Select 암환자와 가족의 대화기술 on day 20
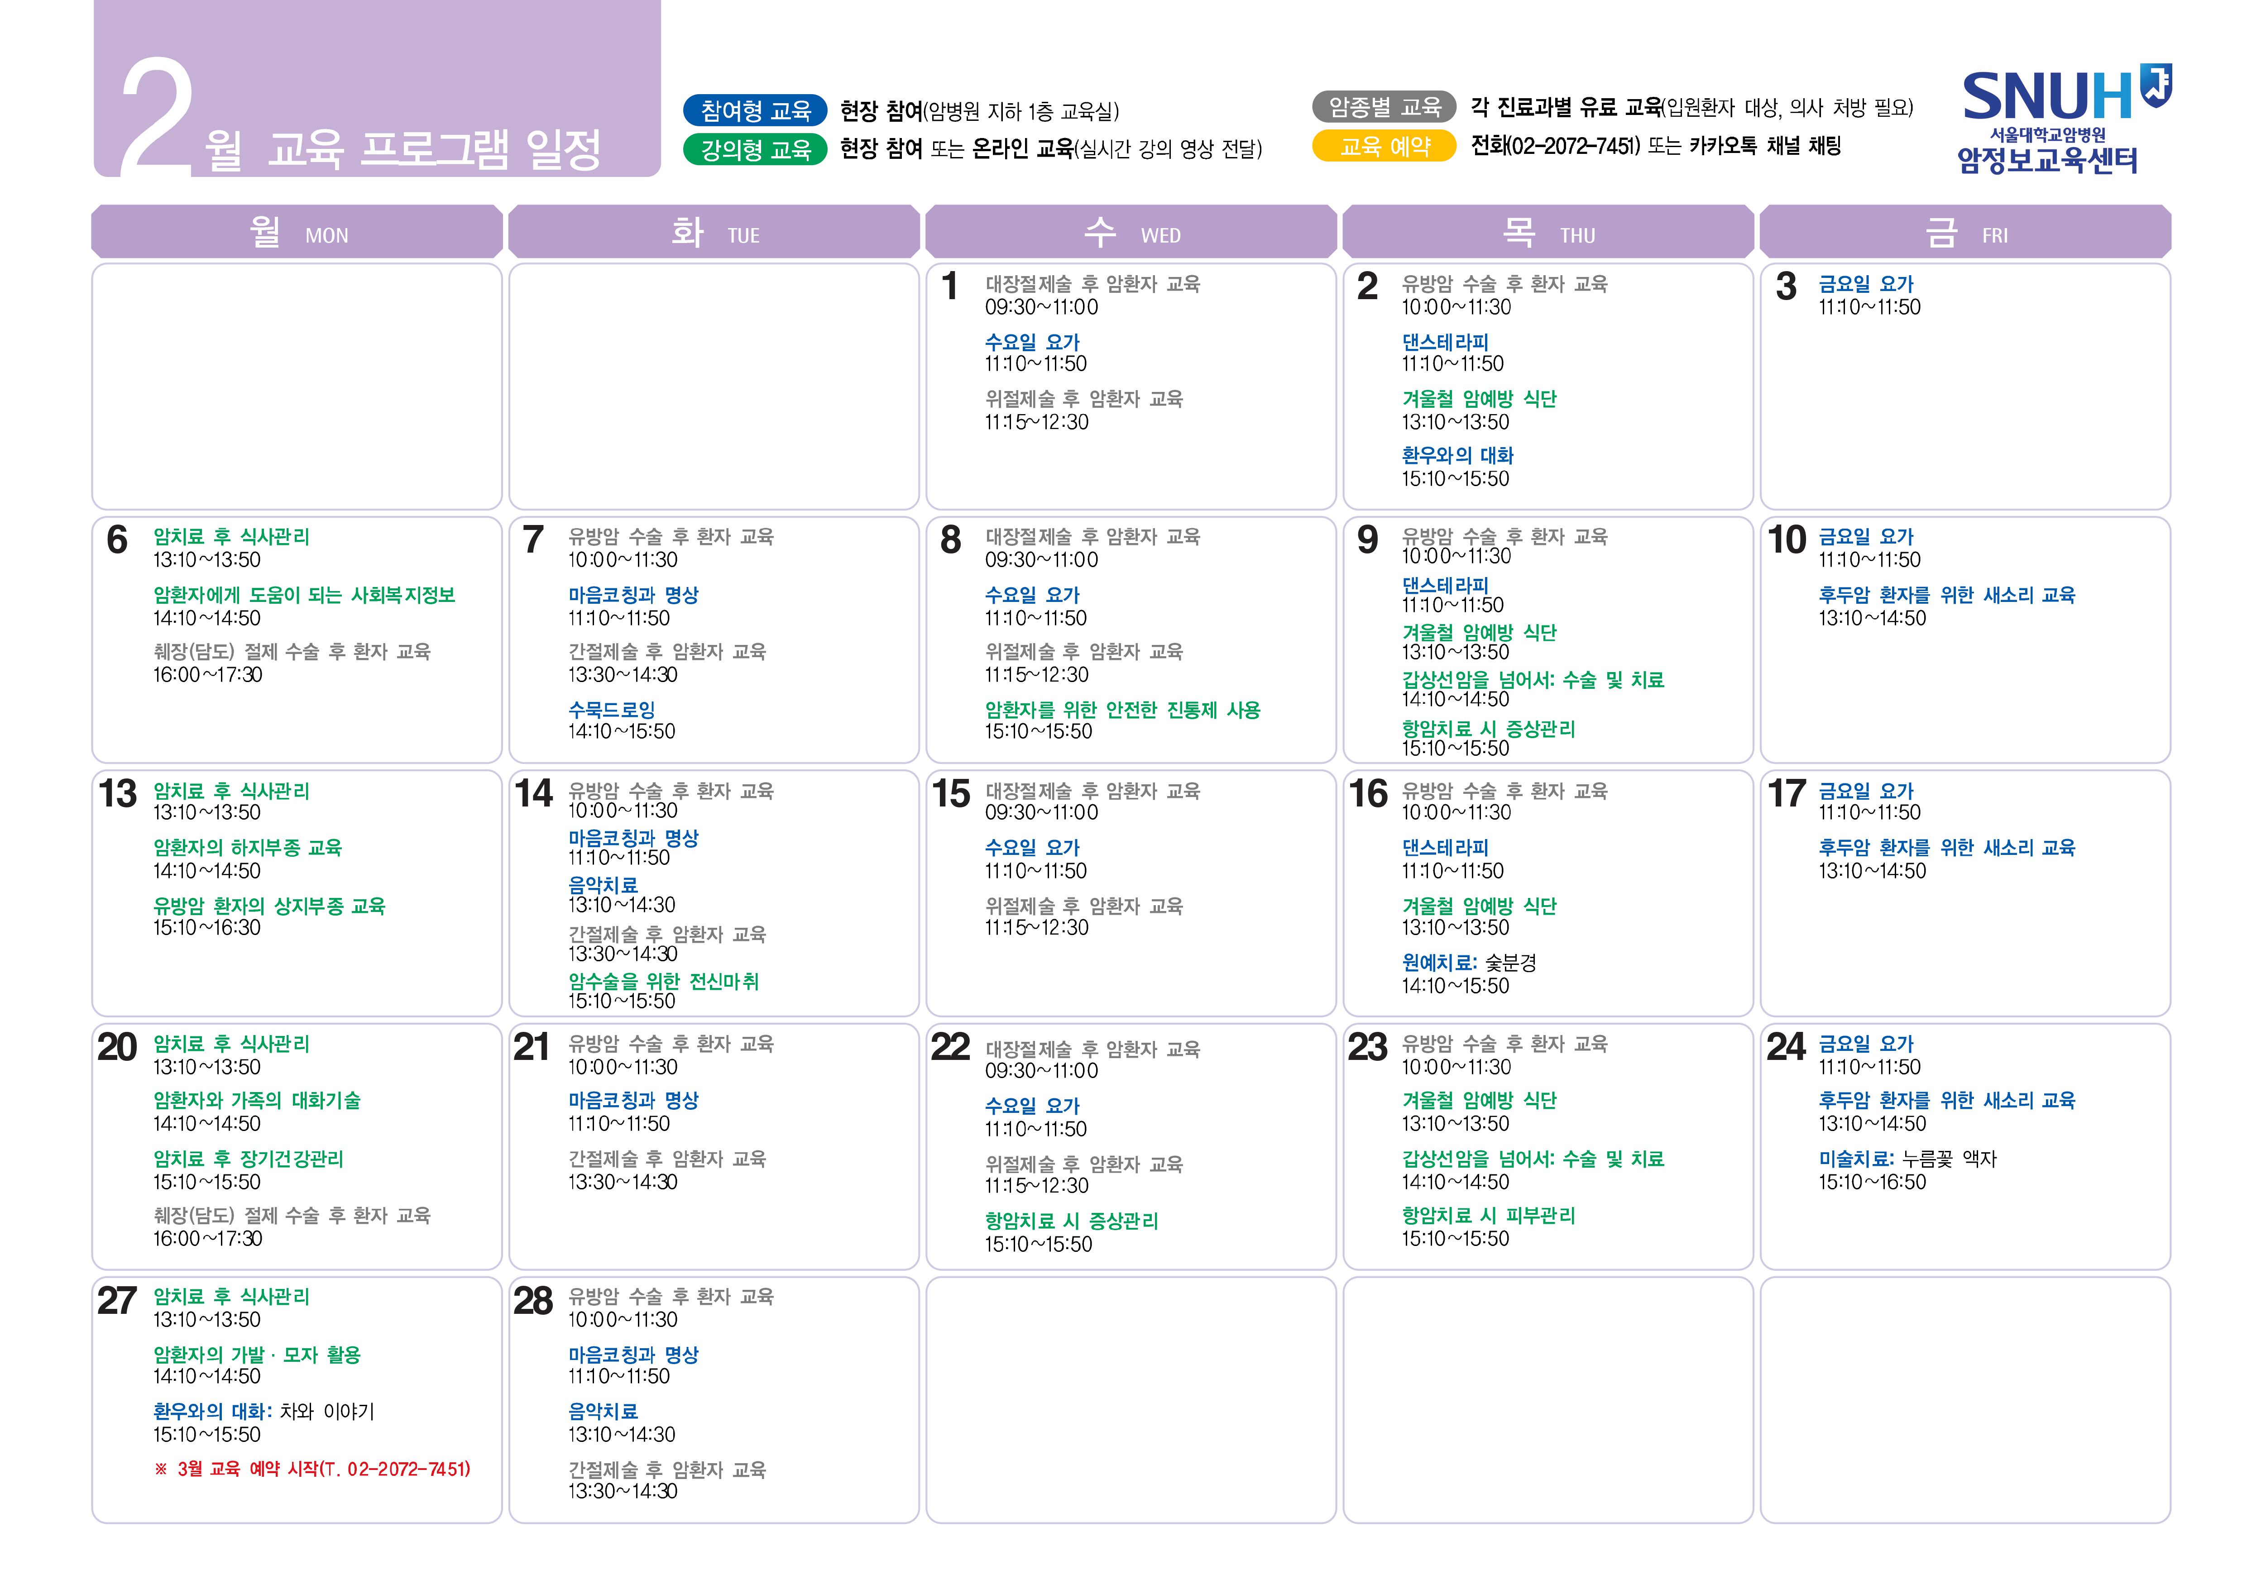This screenshot has height=1589, width=2247. pos(256,1101)
